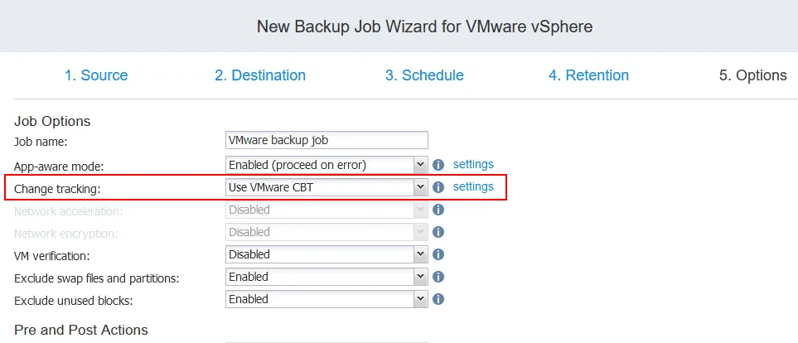
Task: Click the info icon for VM verification
Action: 439,254
